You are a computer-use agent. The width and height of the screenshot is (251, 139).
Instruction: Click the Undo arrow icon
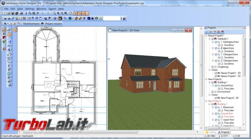click(42, 13)
